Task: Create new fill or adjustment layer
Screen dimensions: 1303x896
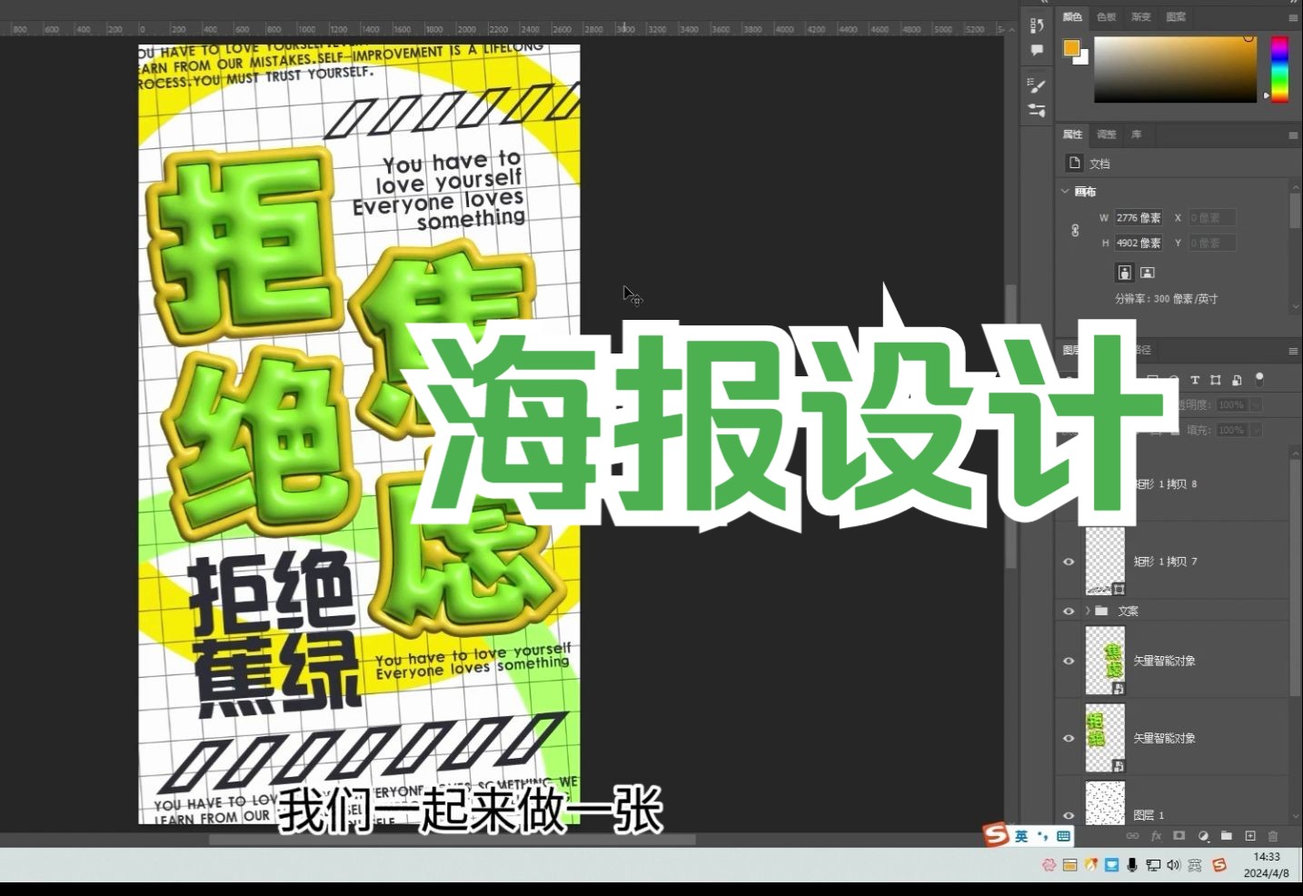Action: pos(1203,836)
